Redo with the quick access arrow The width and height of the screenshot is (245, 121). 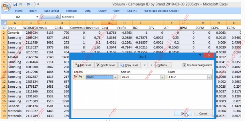(28, 4)
